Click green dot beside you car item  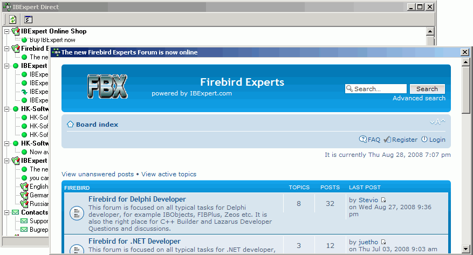tap(24, 178)
